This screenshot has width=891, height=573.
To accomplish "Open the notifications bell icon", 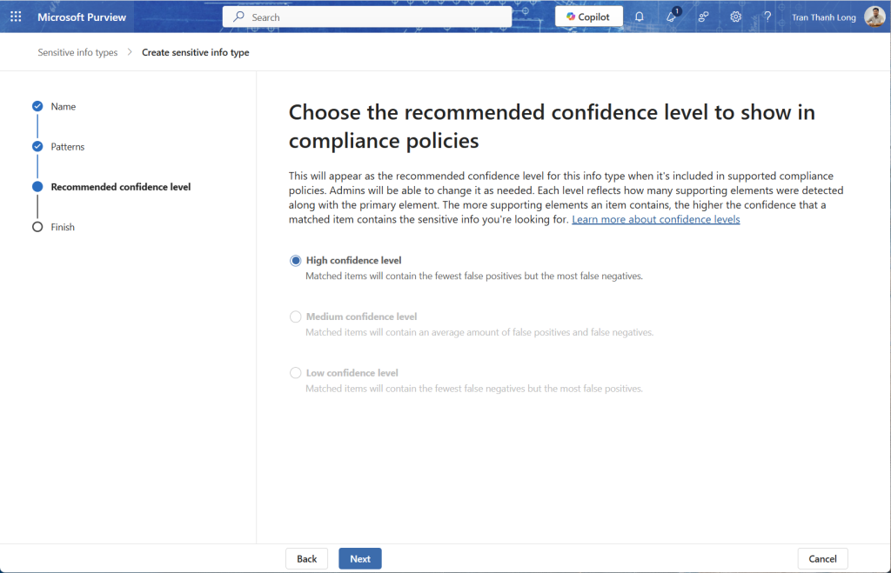I will [640, 17].
